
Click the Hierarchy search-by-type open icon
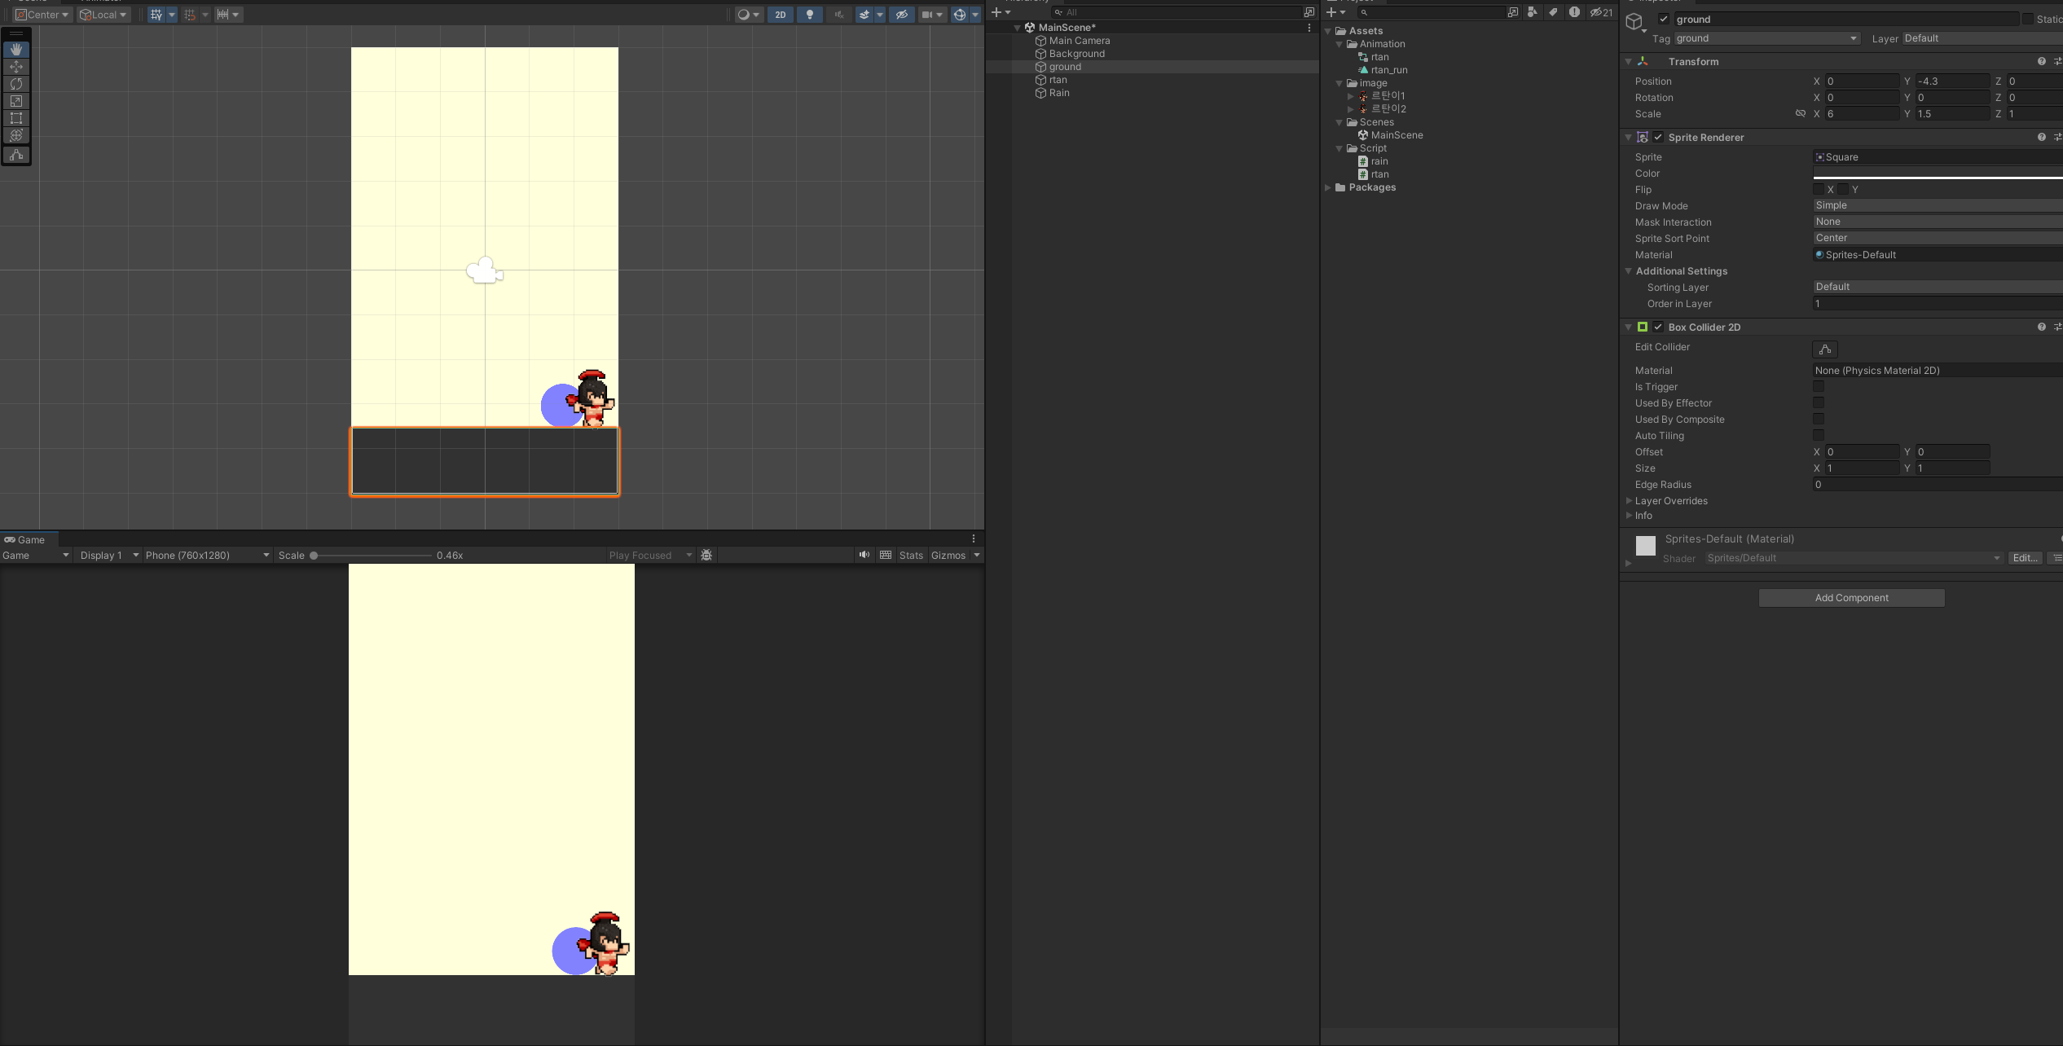pos(1309,12)
